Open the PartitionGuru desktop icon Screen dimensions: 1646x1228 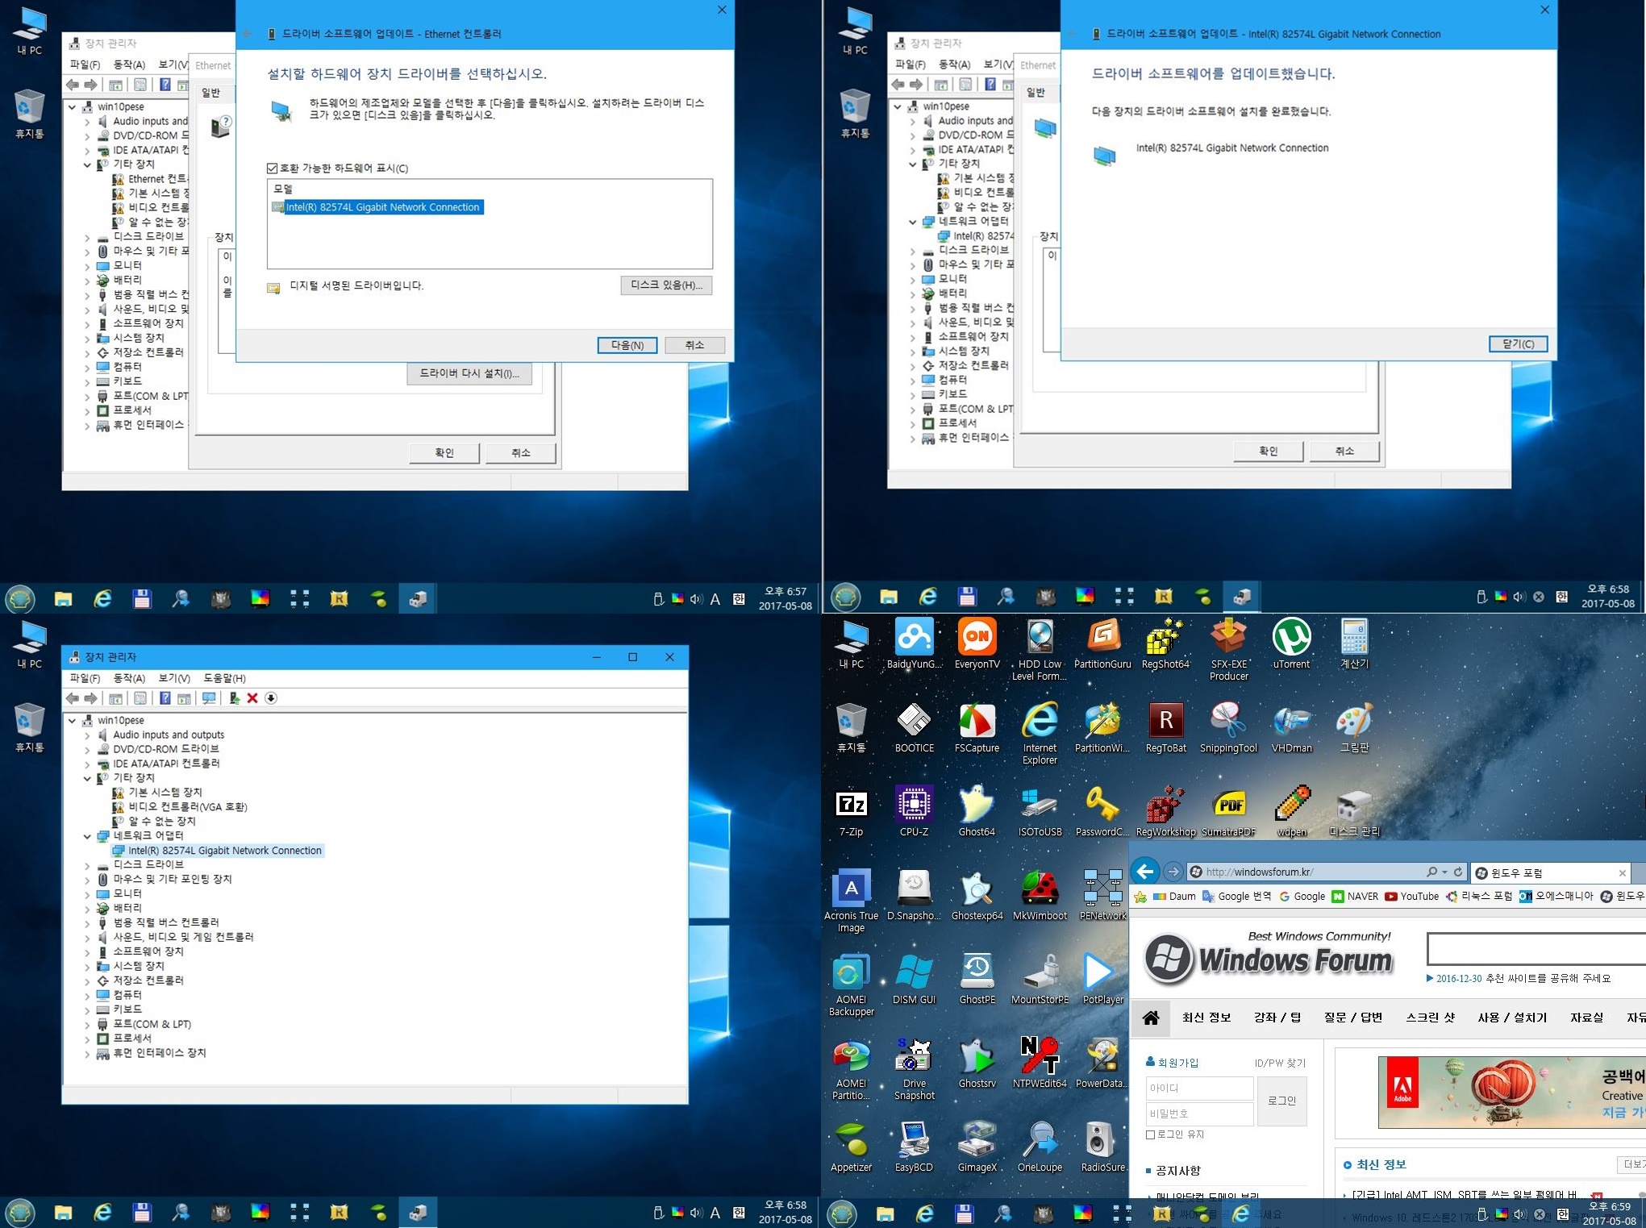[1102, 643]
